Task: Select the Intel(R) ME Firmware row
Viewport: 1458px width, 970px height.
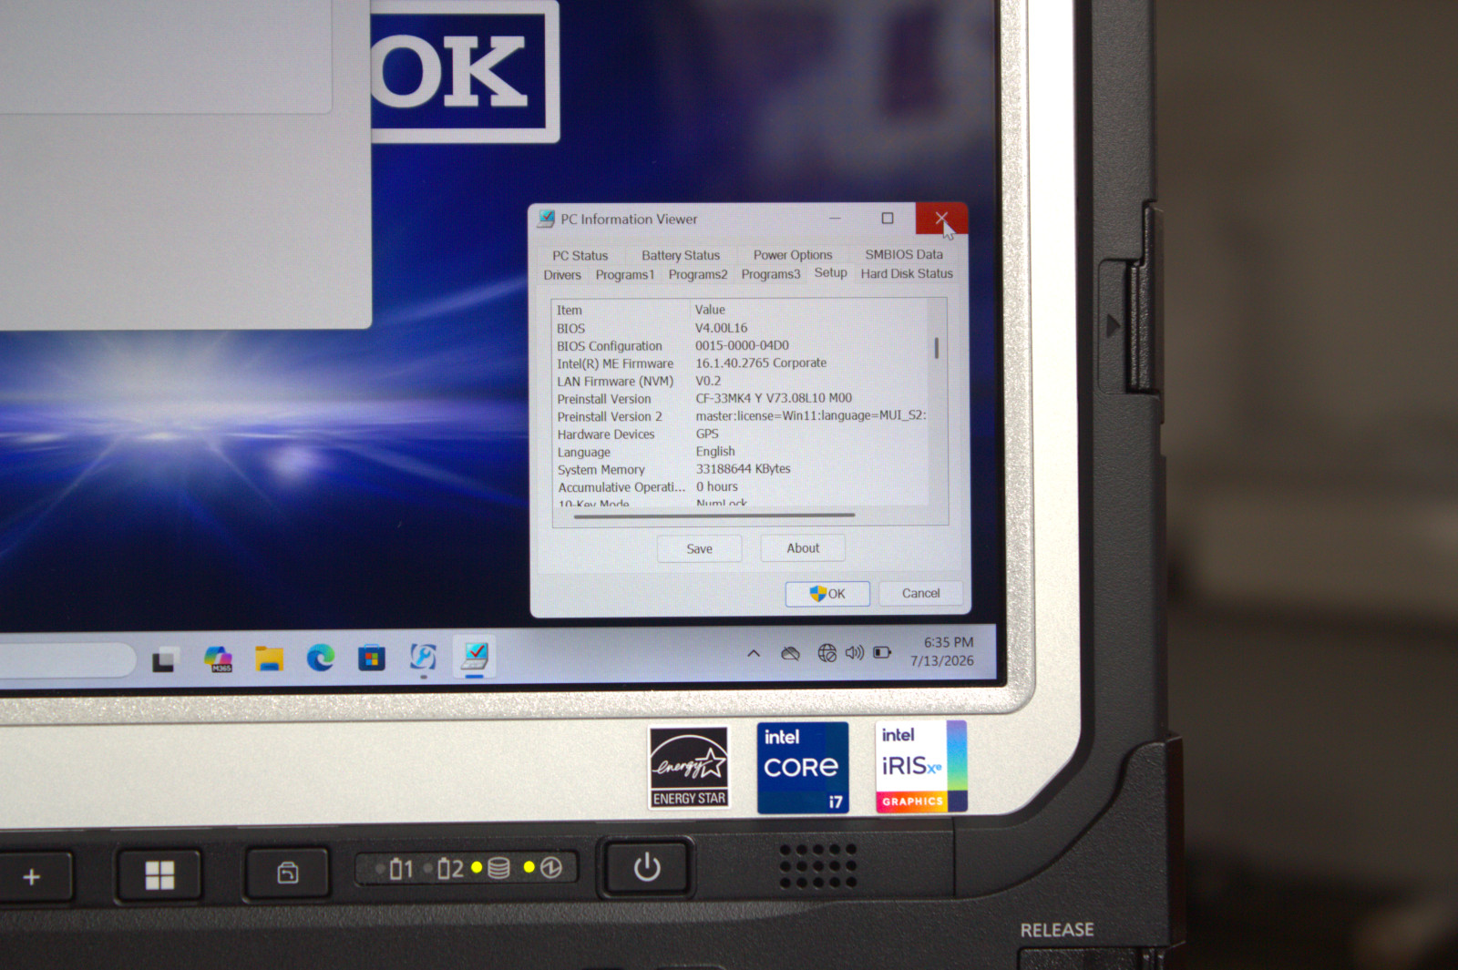Action: click(740, 363)
